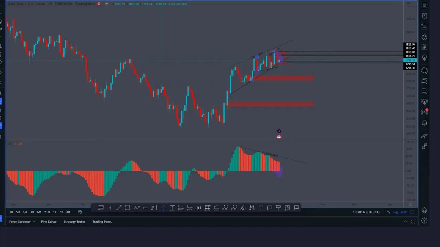This screenshot has height=247, width=440.
Task: Open the Economic Calendar icon
Action: point(425,47)
